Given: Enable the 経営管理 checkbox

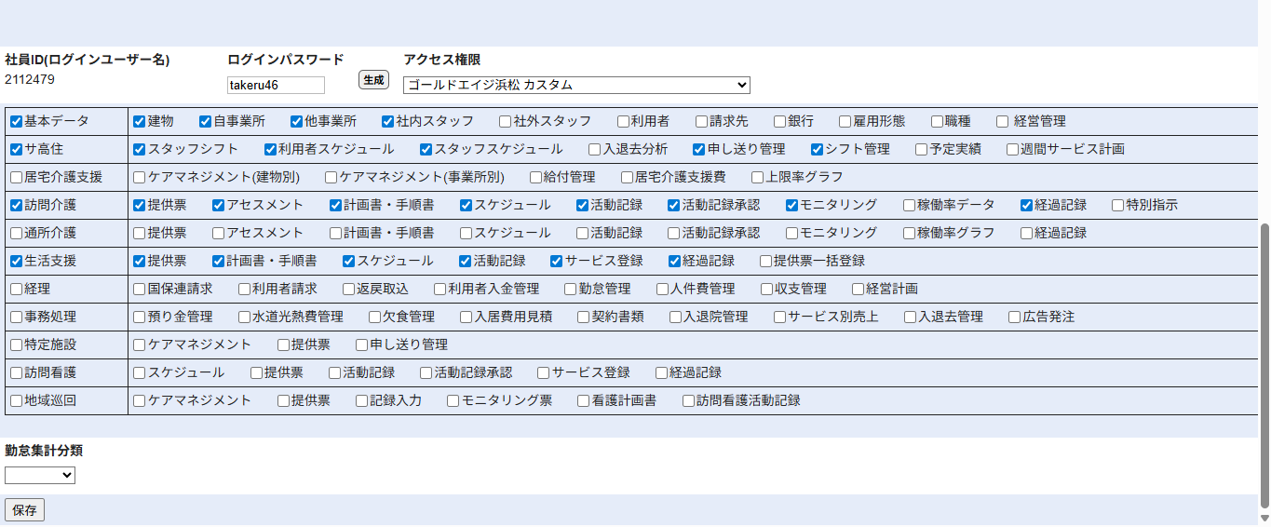Looking at the screenshot, I should coord(1003,121).
